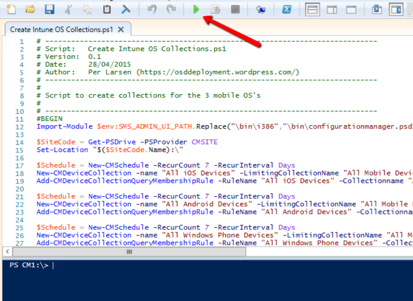The height and width of the screenshot is (301, 413).
Task: Select the Create Intune OS Collections.ps1 tab
Action: pyautogui.click(x=61, y=29)
